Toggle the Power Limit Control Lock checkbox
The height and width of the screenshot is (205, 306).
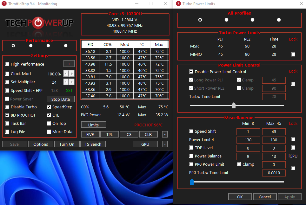point(293,84)
